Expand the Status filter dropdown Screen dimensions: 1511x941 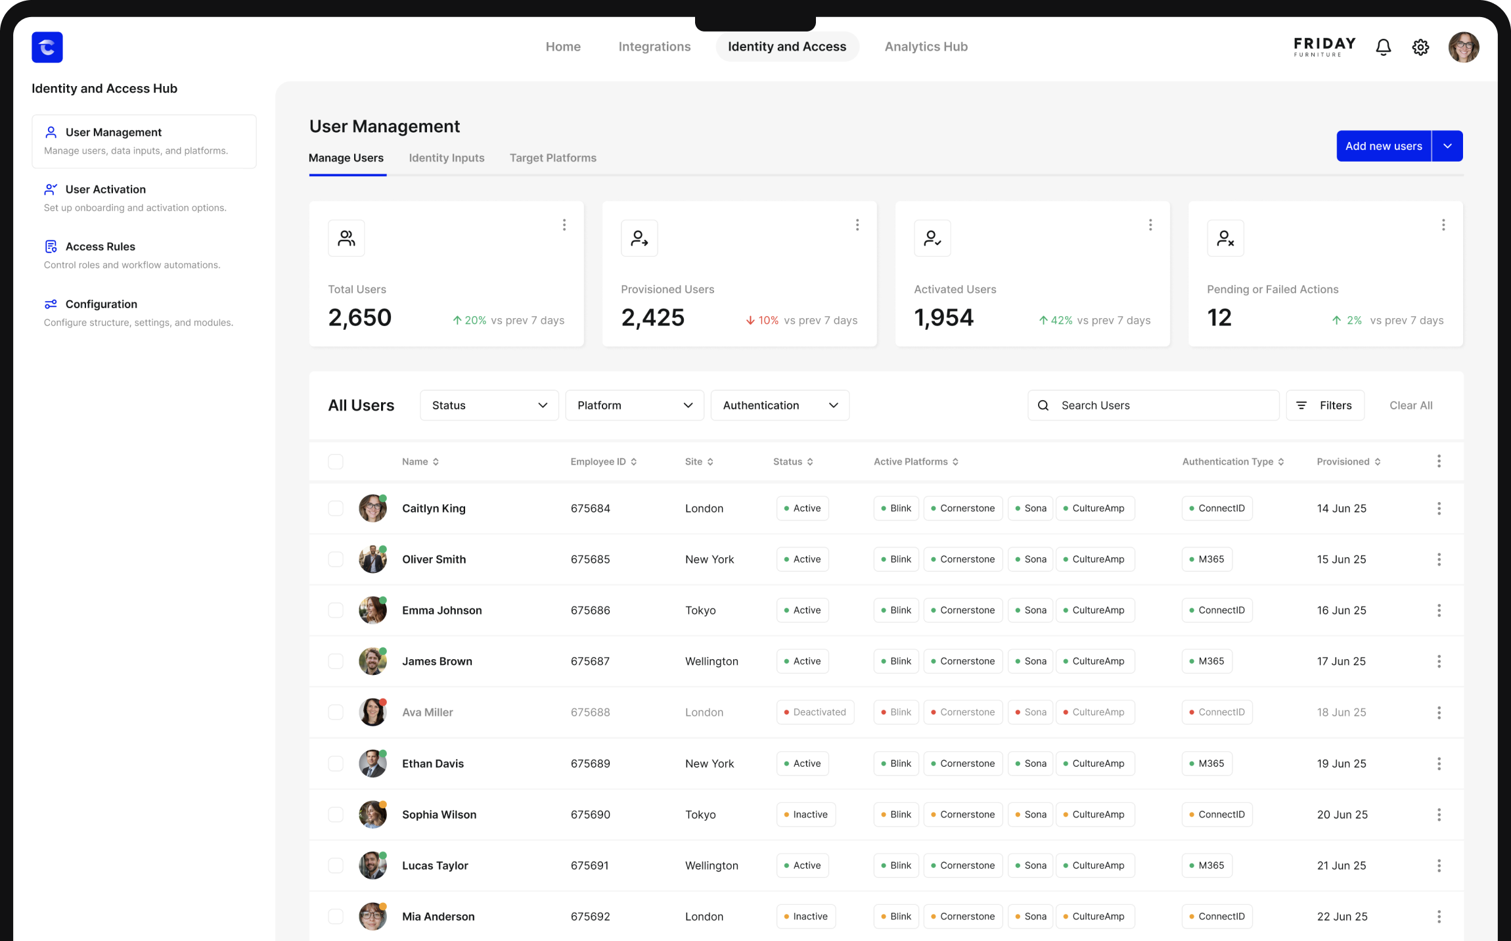pyautogui.click(x=489, y=405)
